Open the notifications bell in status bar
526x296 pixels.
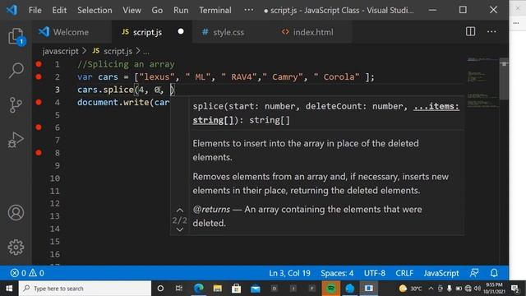[x=494, y=273]
